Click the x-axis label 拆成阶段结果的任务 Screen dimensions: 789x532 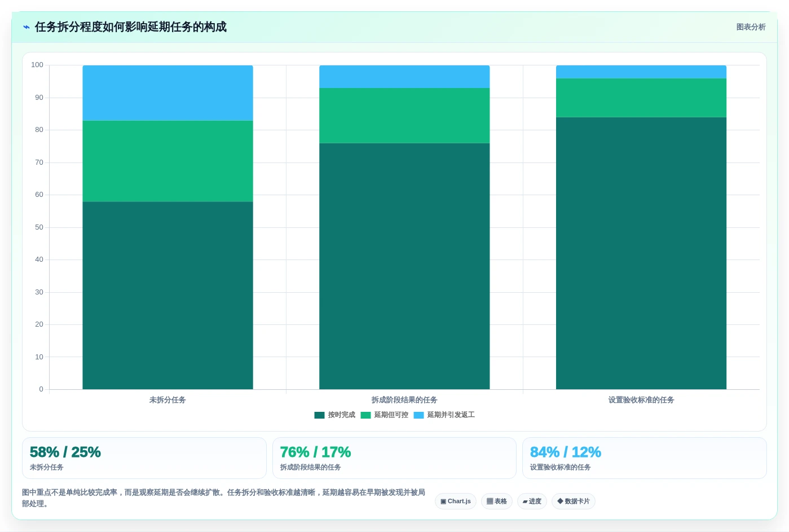pos(404,400)
